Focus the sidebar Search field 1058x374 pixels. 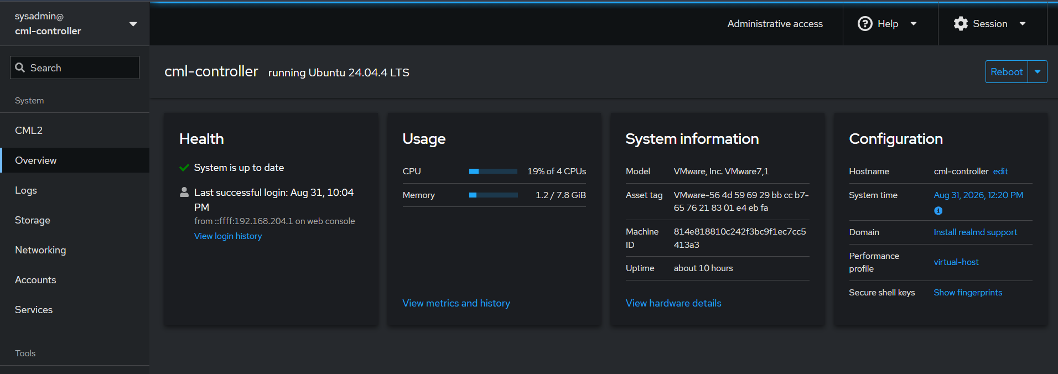[75, 67]
